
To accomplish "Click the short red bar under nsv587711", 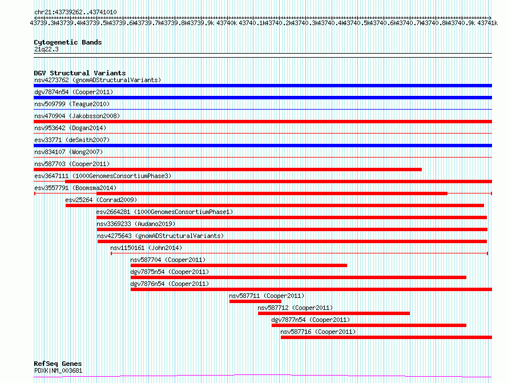I will coord(255,301).
